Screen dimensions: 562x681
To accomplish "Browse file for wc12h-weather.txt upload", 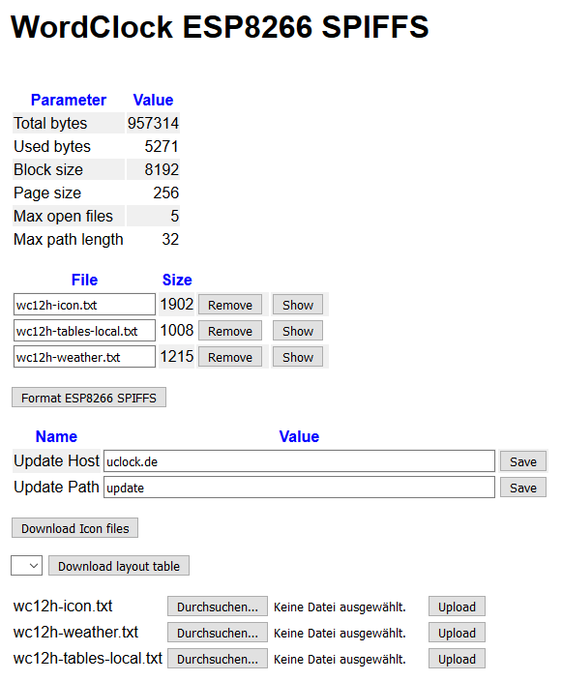I will pos(217,633).
